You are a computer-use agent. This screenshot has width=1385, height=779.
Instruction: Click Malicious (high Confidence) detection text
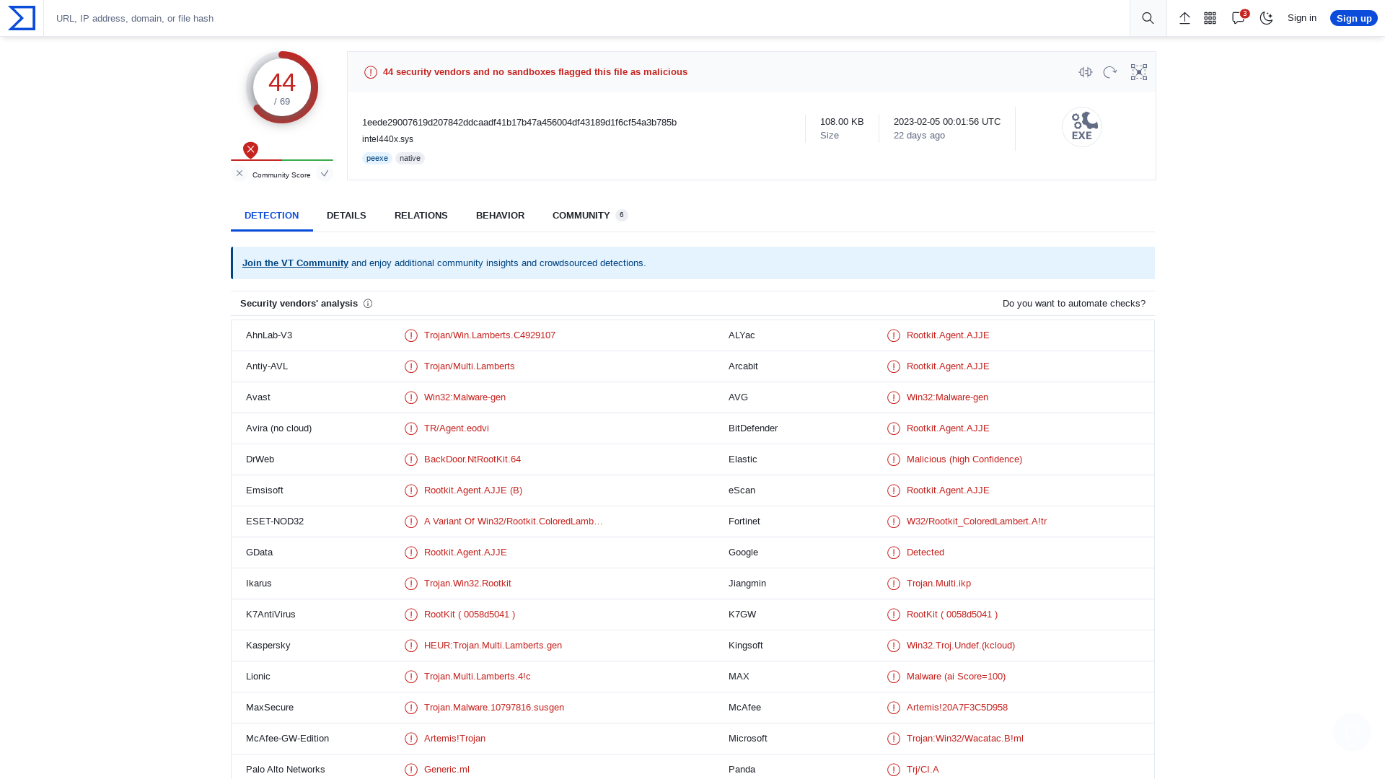pos(964,459)
